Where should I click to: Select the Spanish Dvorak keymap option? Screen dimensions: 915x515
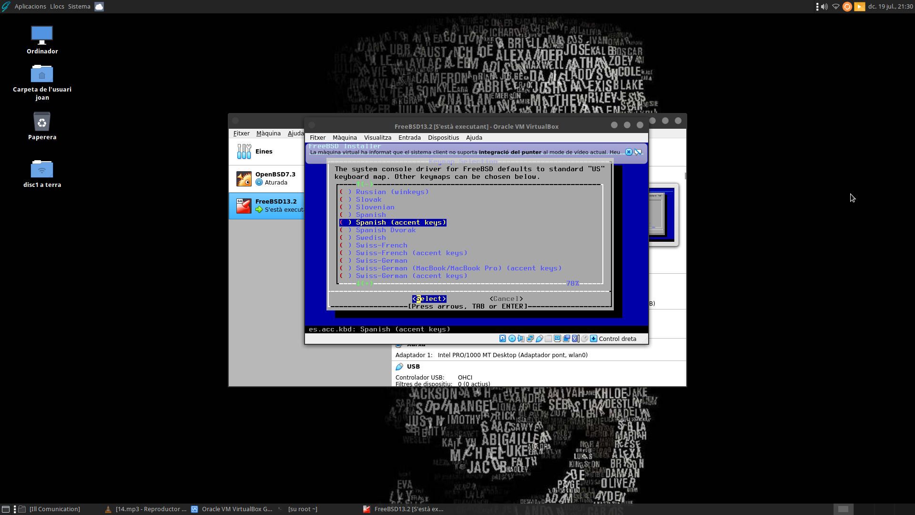[377, 230]
